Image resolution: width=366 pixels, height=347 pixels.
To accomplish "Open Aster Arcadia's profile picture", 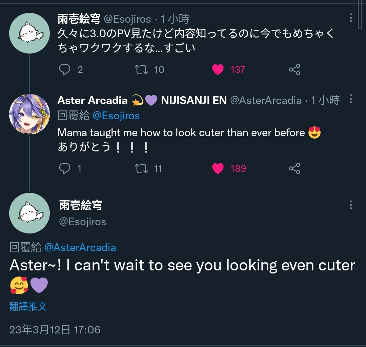I will [29, 114].
